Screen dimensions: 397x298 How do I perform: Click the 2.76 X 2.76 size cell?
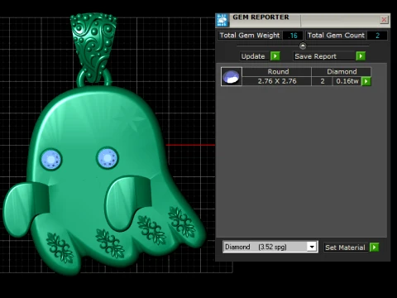[x=277, y=81]
